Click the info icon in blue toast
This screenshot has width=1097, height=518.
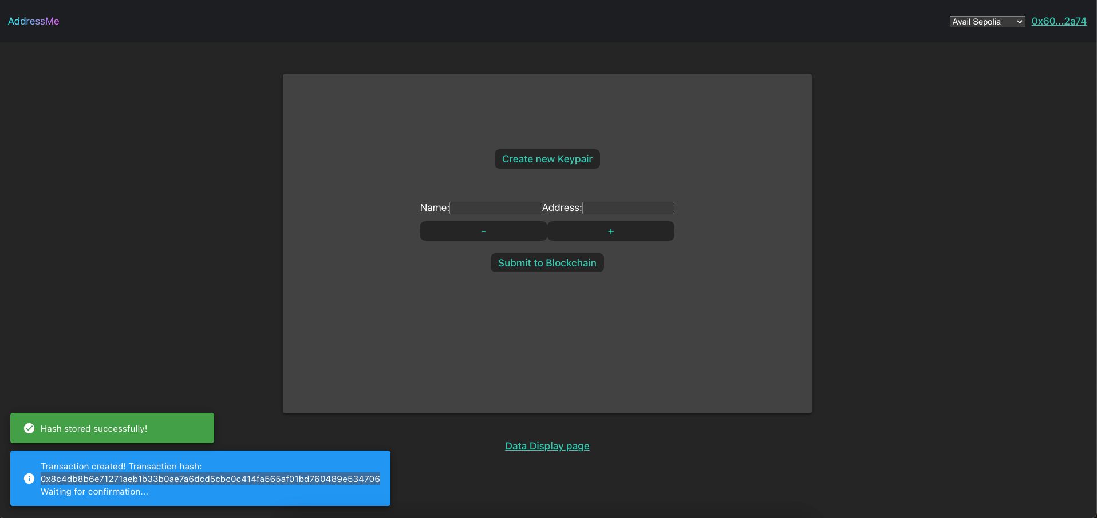point(29,479)
